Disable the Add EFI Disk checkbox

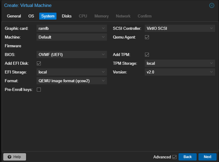pyautogui.click(x=39, y=64)
